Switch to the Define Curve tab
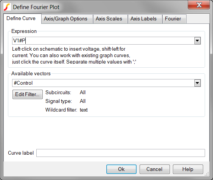The height and width of the screenshot is (180, 213). pyautogui.click(x=21, y=19)
